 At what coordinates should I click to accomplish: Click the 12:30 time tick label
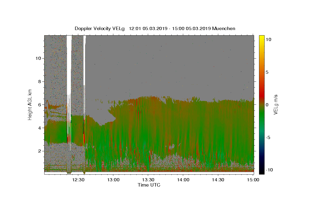pos(78,180)
